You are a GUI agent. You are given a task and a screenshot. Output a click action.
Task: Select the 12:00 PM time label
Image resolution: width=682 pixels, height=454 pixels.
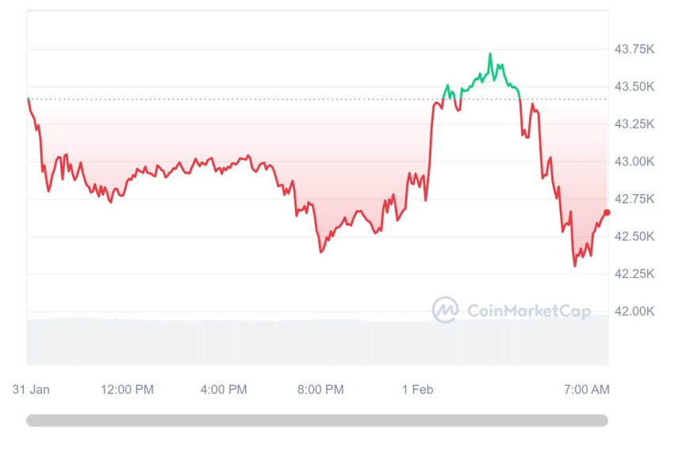[x=127, y=389]
